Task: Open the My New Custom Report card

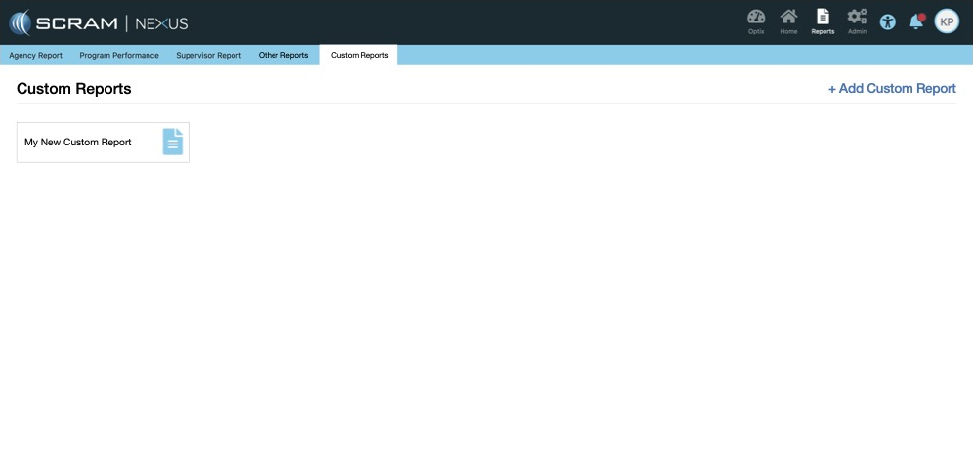Action: pyautogui.click(x=78, y=143)
